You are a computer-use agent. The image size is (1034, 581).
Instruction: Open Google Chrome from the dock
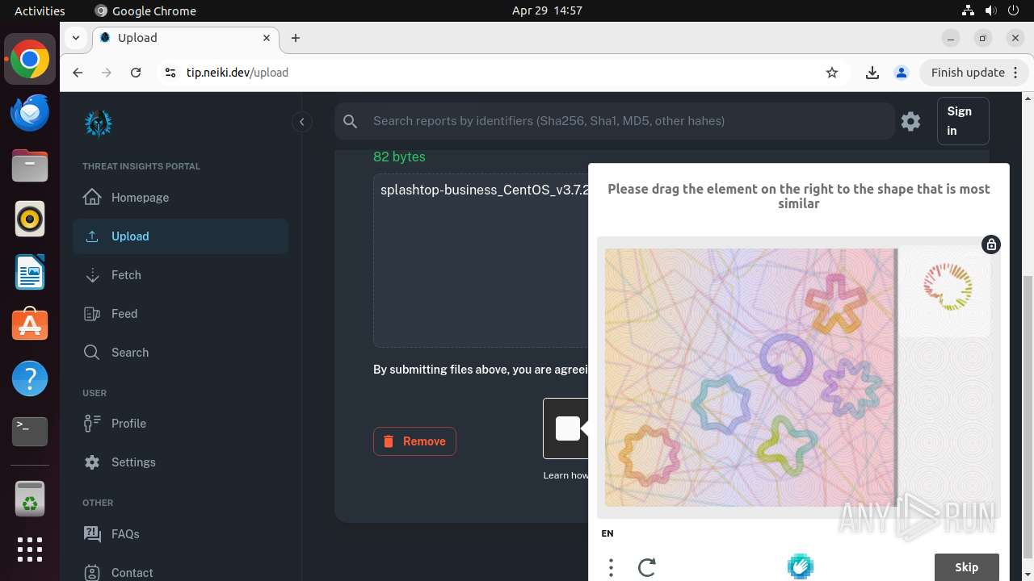pyautogui.click(x=30, y=60)
